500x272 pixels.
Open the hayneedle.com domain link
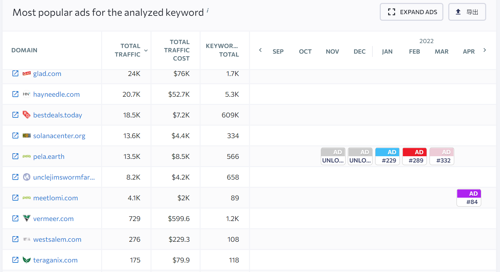pos(56,94)
